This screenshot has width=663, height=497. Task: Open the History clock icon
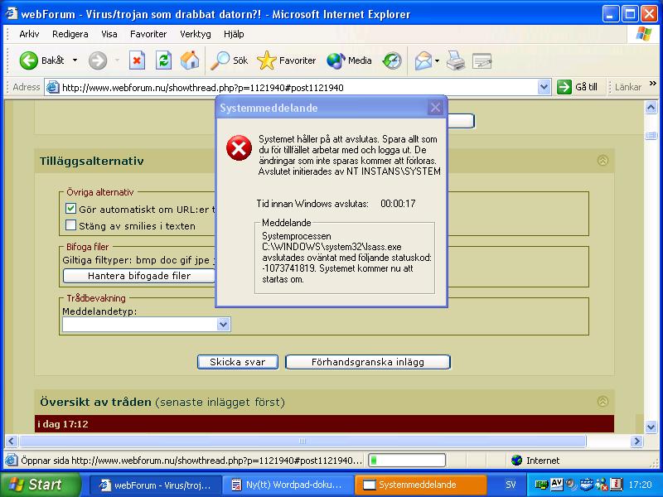click(x=392, y=60)
